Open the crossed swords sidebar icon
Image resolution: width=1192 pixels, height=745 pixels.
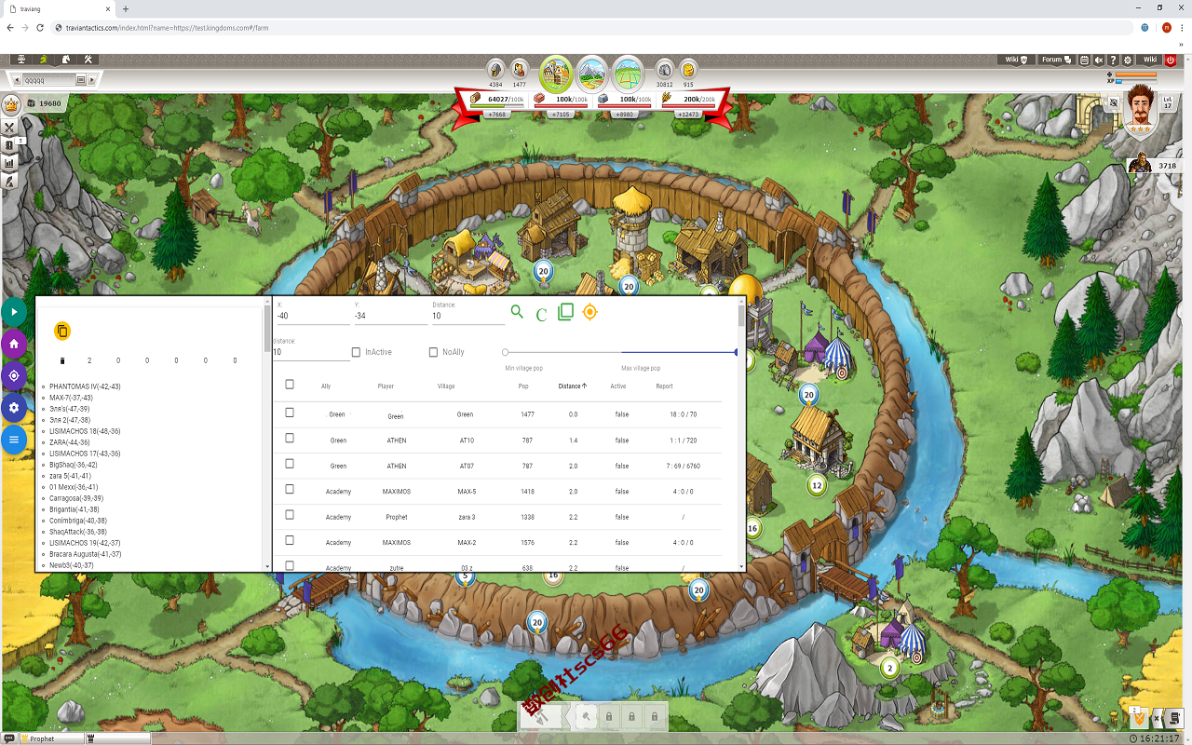pos(10,127)
